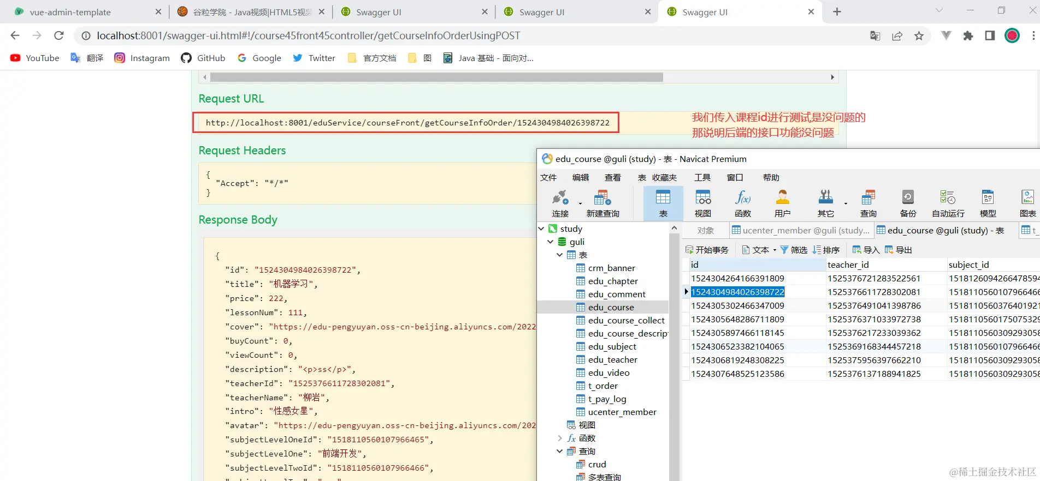Click the Navicat 连接 (Connection) toolbar icon
Image resolution: width=1040 pixels, height=481 pixels.
[x=560, y=203]
